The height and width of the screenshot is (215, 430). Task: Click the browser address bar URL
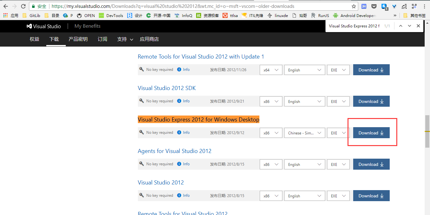point(173,6)
